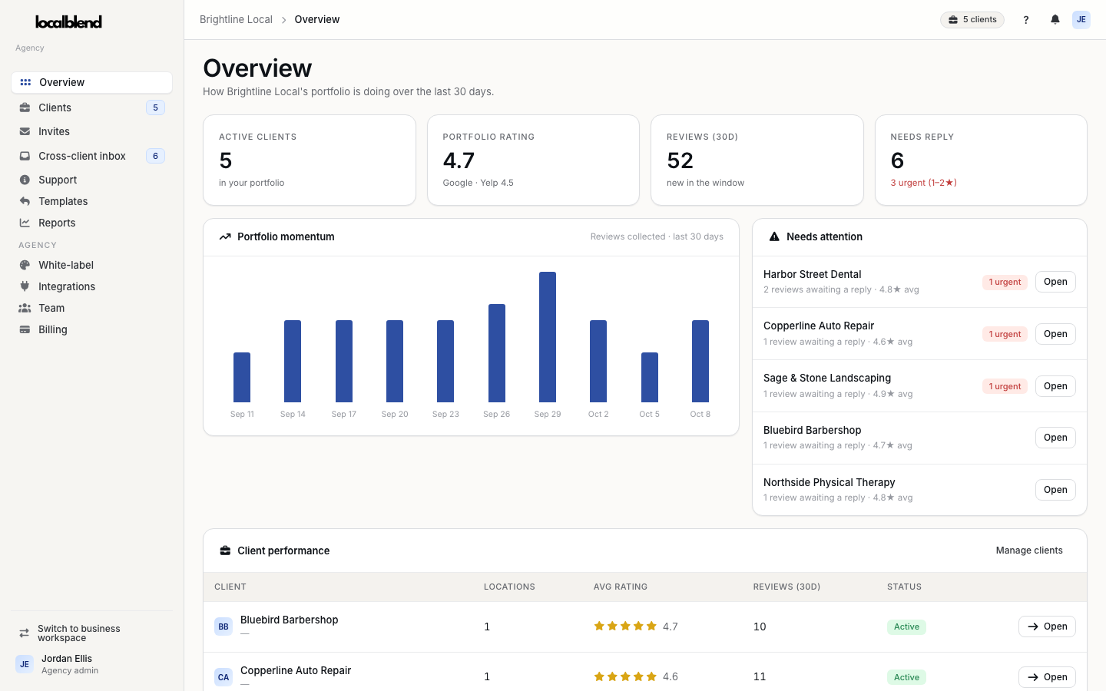Image resolution: width=1106 pixels, height=691 pixels.
Task: Open Sage & Stone Landscaping attention item
Action: (x=1055, y=386)
